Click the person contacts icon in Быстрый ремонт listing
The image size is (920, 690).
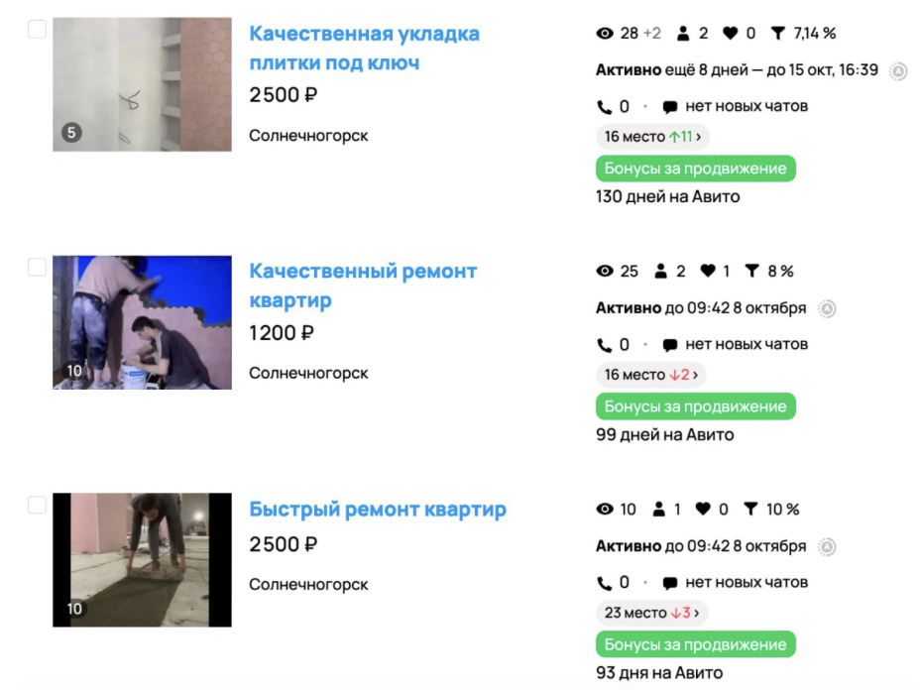point(659,510)
